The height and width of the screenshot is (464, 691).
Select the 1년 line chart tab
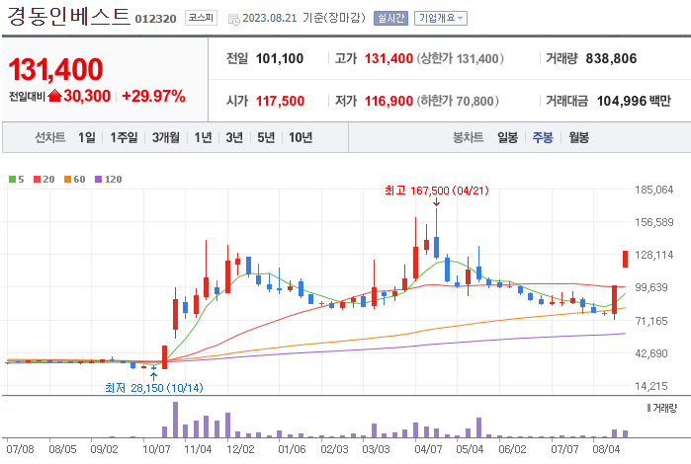point(204,137)
